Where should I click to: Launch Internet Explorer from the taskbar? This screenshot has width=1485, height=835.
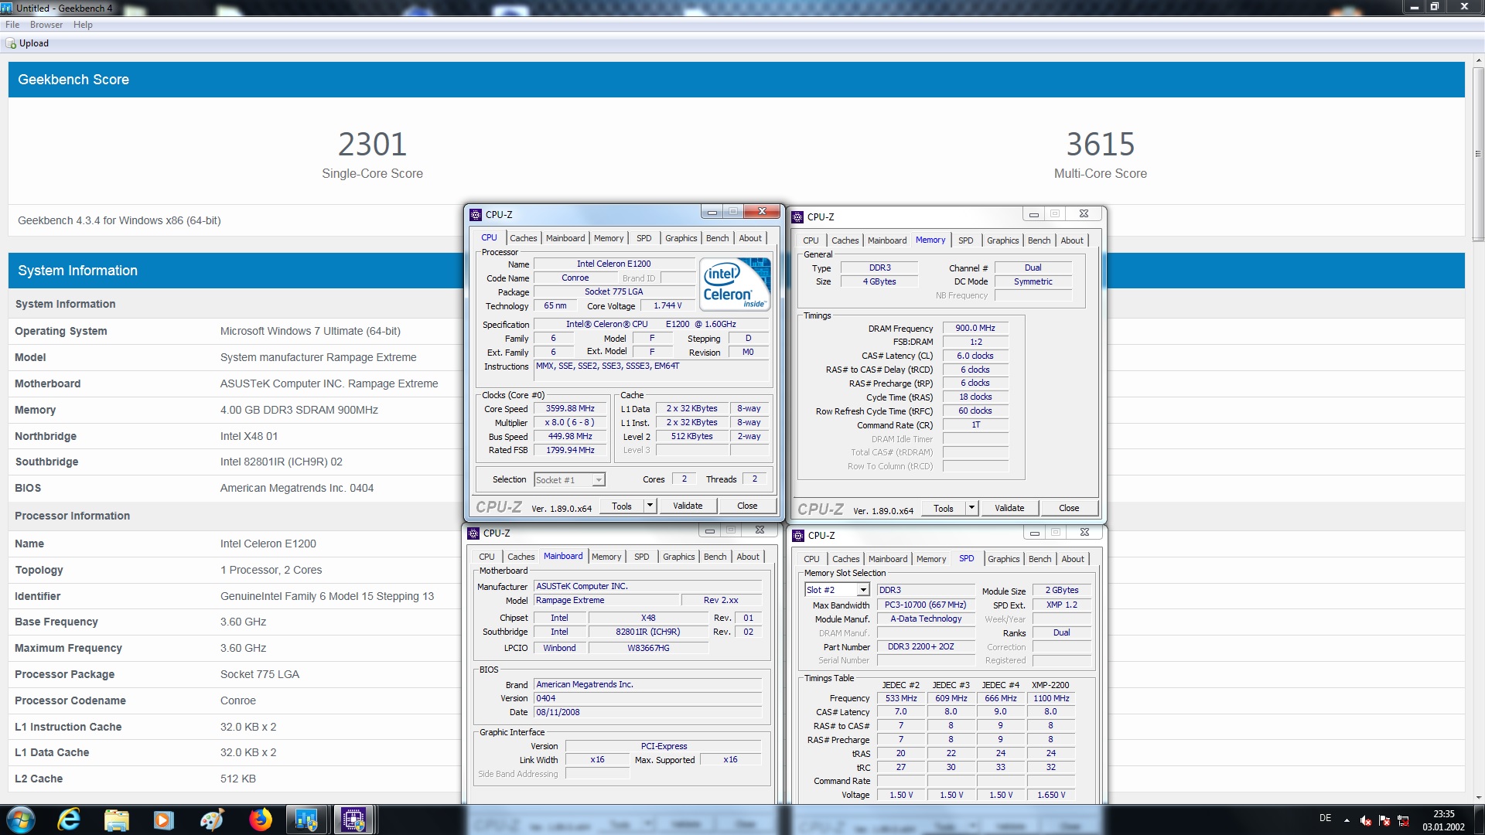pos(70,820)
